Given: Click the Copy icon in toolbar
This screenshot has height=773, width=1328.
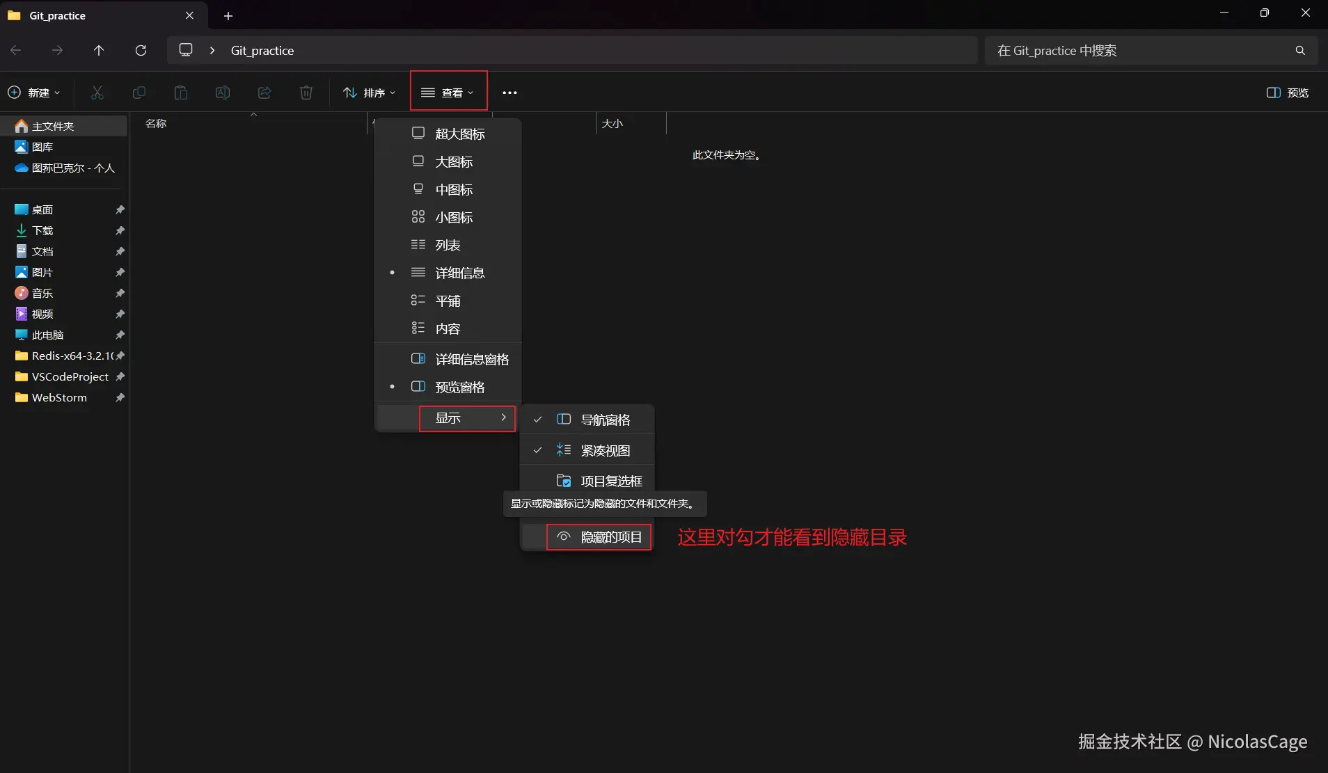Looking at the screenshot, I should click(139, 93).
